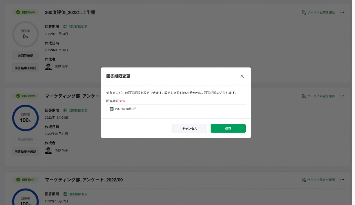355x205 pixels.
Task: Click 回答期限変更 link beside 2022年11月04日
Action: (x=75, y=110)
